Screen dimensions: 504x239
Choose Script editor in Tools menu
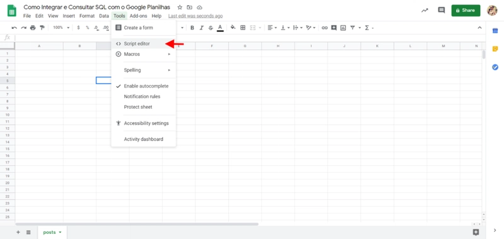point(144,43)
